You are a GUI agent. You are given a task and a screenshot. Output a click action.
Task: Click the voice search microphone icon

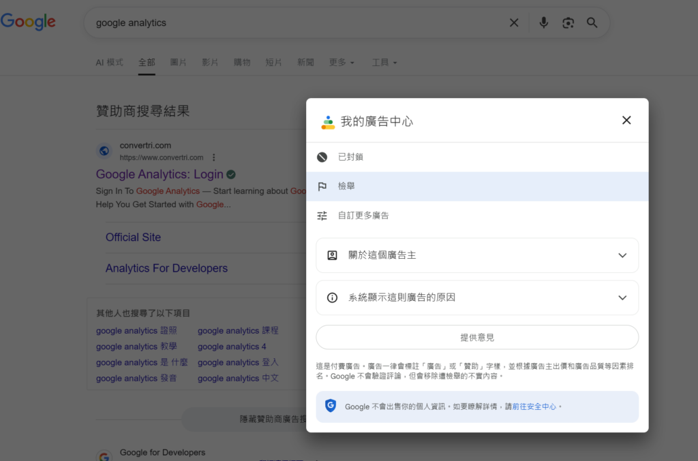pos(543,22)
